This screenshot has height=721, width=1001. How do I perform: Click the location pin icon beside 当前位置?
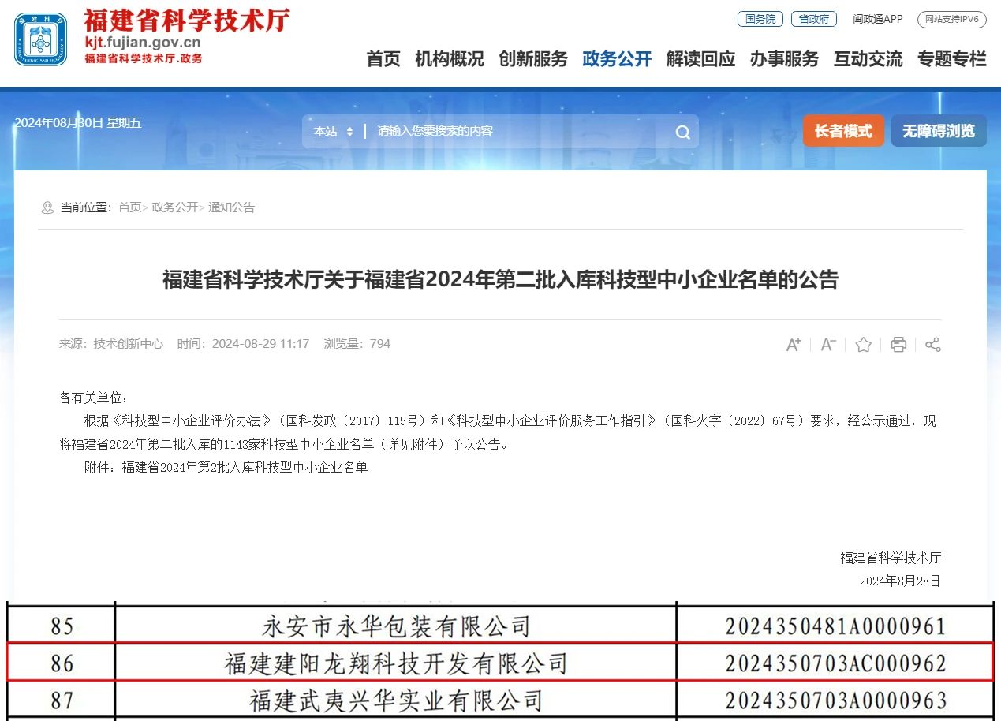tap(47, 207)
